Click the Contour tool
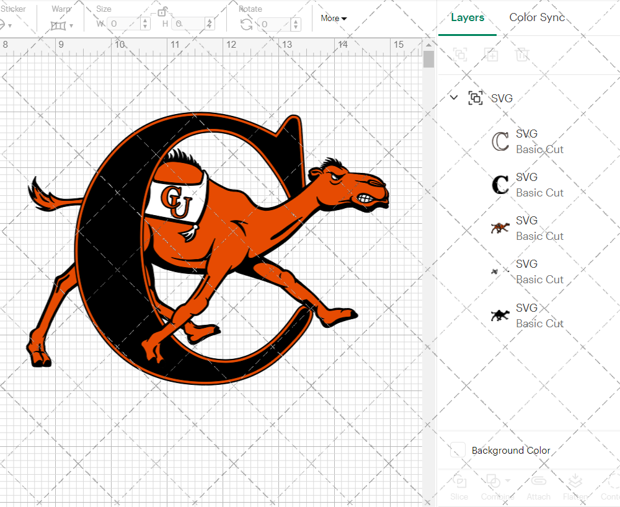 coord(611,487)
